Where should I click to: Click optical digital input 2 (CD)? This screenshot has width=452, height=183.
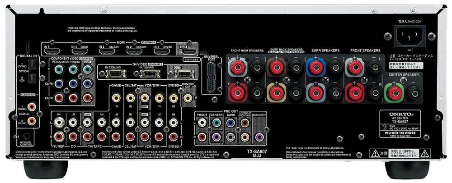[x=32, y=78]
